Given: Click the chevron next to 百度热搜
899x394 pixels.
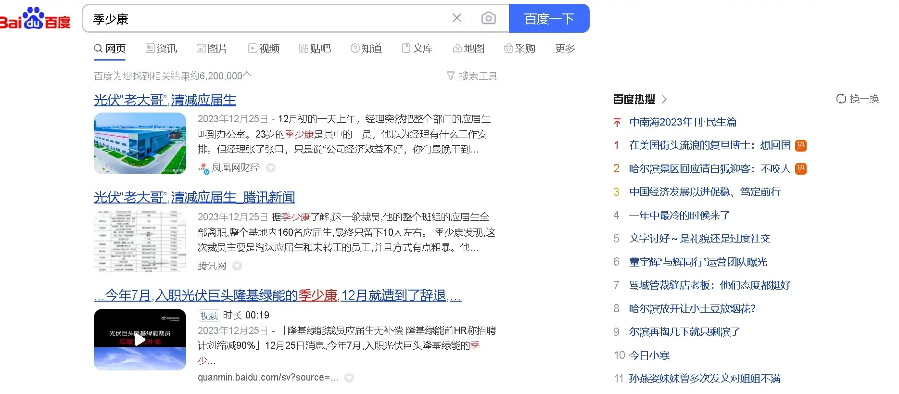Looking at the screenshot, I should pyautogui.click(x=664, y=99).
